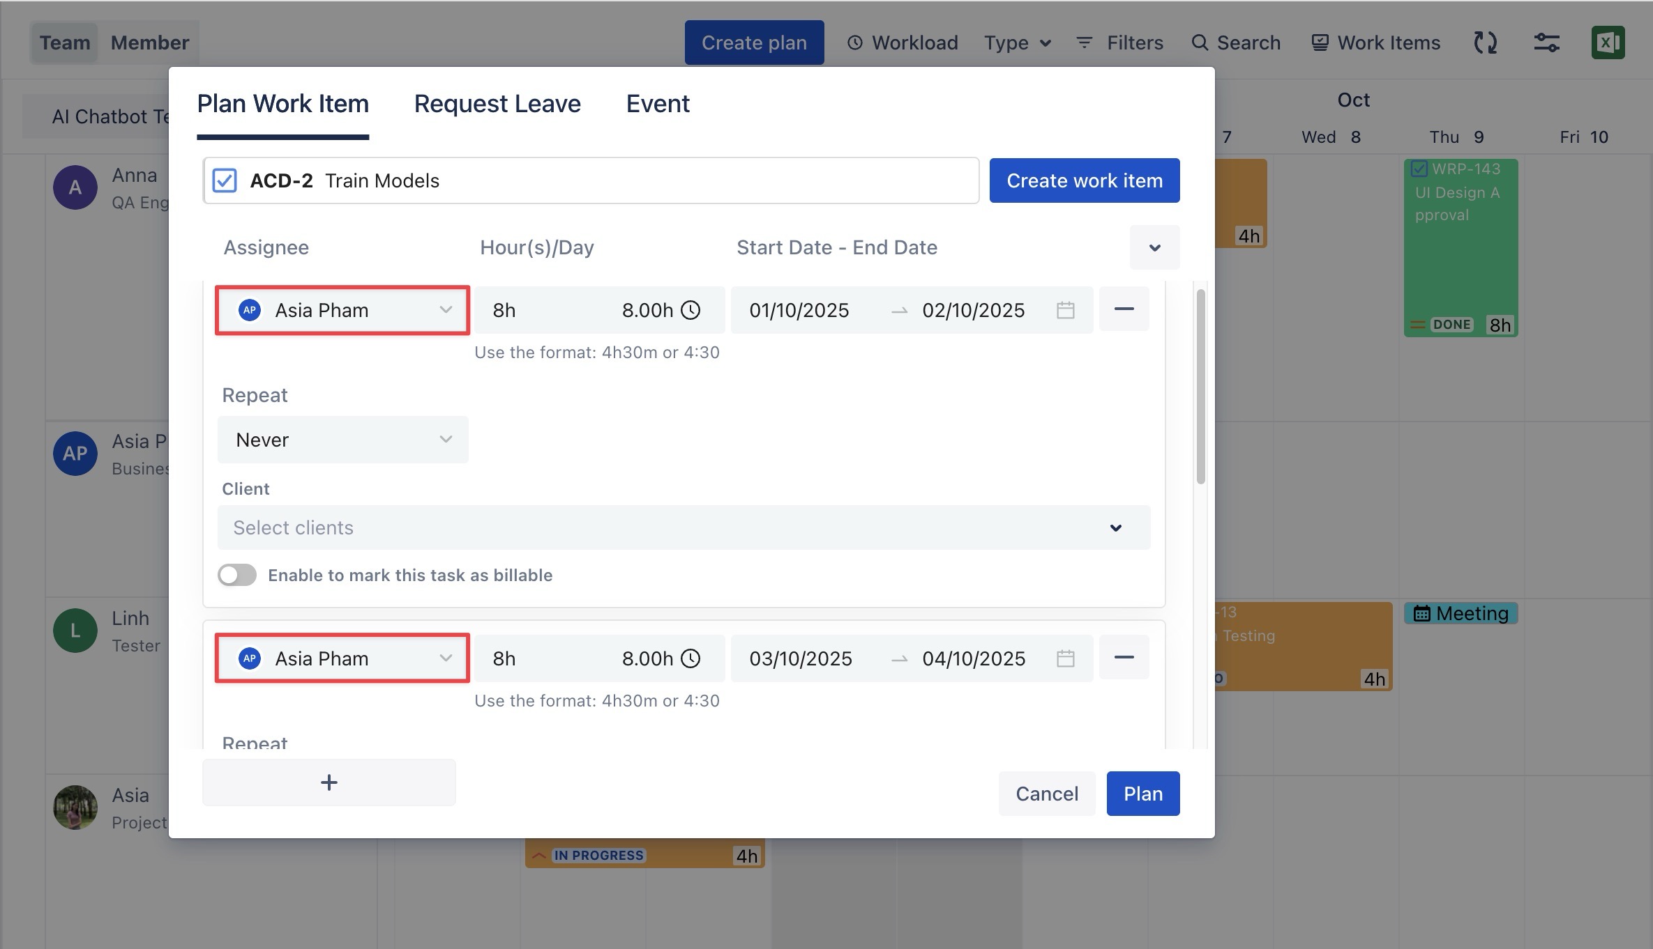This screenshot has width=1653, height=949.
Task: Expand the Select clients dropdown
Action: pyautogui.click(x=684, y=527)
